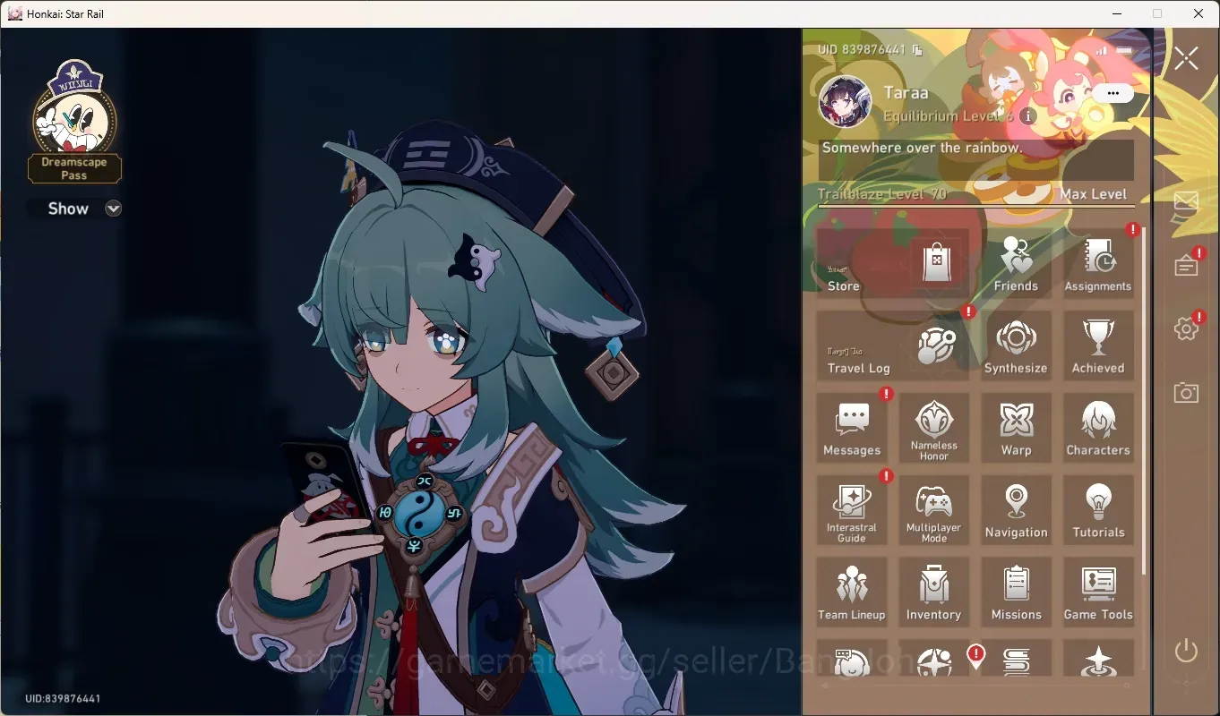Viewport: 1220px width, 716px height.
Task: Click the "Equilibrium Level 6" text
Action: coord(949,116)
